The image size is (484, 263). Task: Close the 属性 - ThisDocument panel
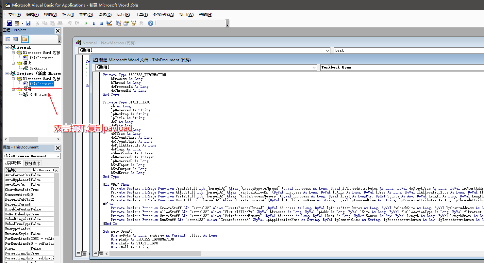(x=58, y=148)
